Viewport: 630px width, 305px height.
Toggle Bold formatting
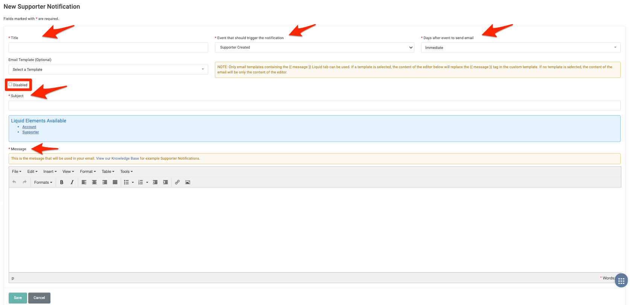pos(62,182)
